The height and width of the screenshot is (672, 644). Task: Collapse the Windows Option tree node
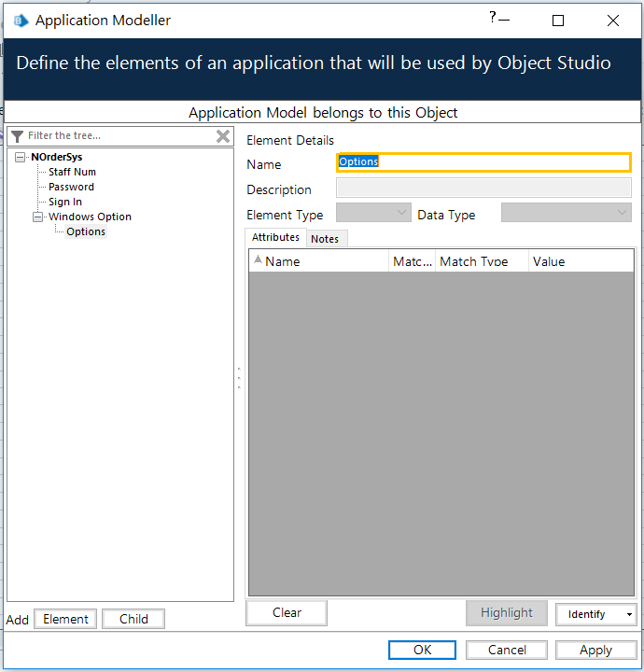[x=37, y=217]
